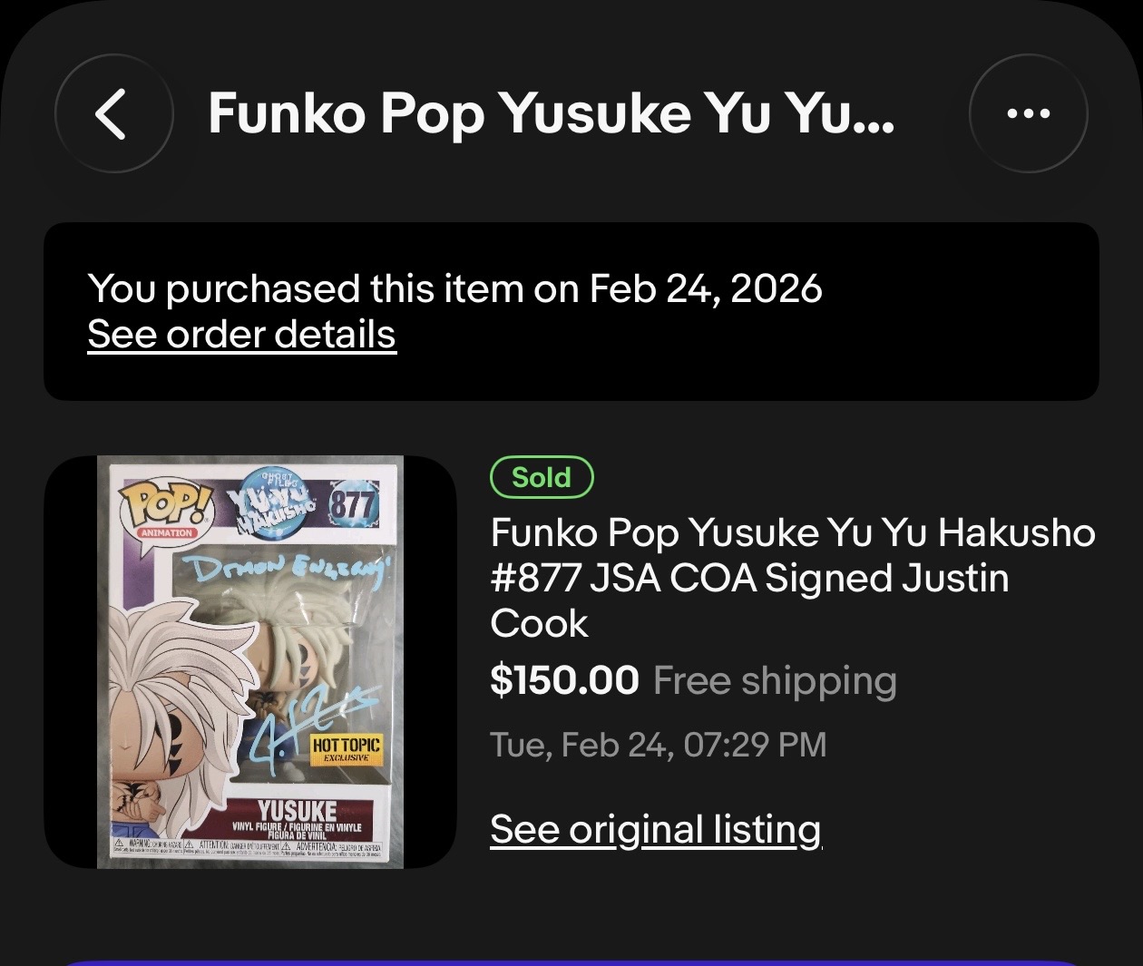Tap the green Sold status badge

[542, 478]
